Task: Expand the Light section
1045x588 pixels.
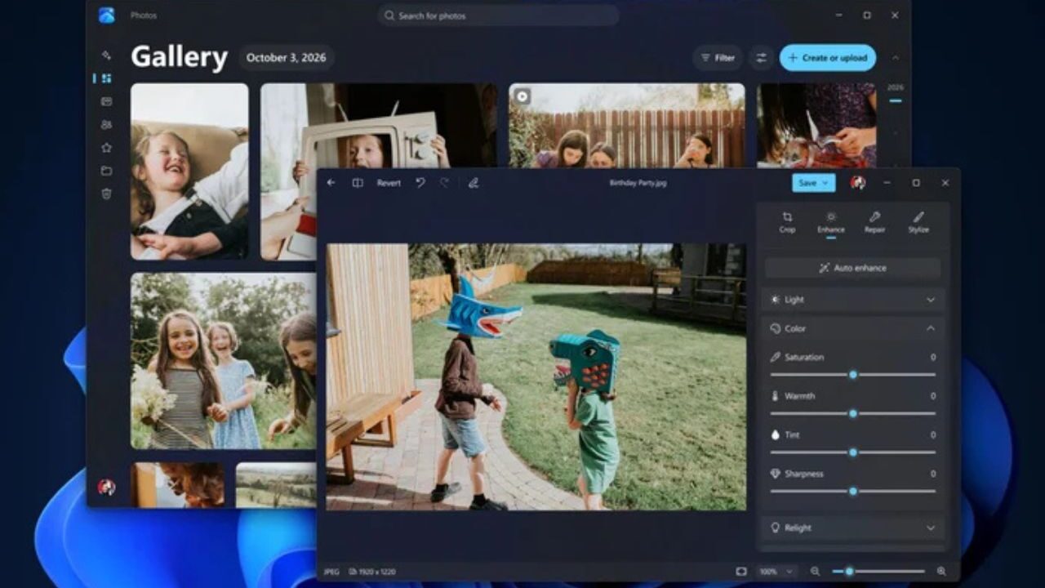Action: tap(853, 300)
